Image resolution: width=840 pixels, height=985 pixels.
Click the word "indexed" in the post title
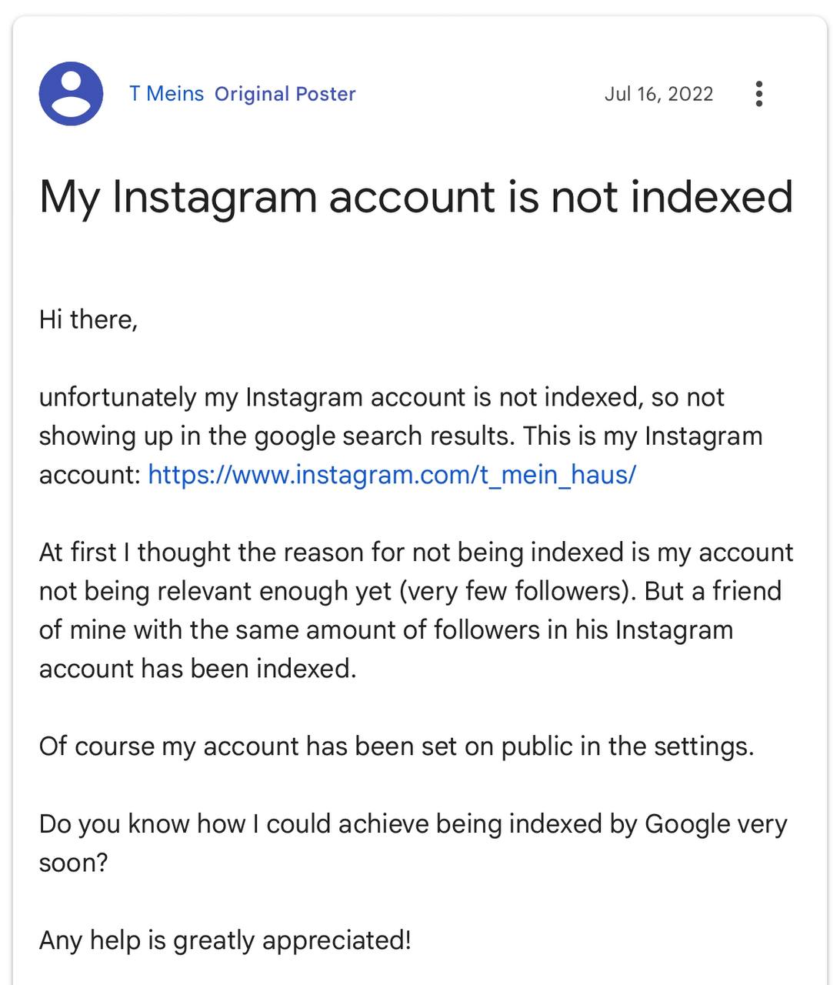click(712, 196)
